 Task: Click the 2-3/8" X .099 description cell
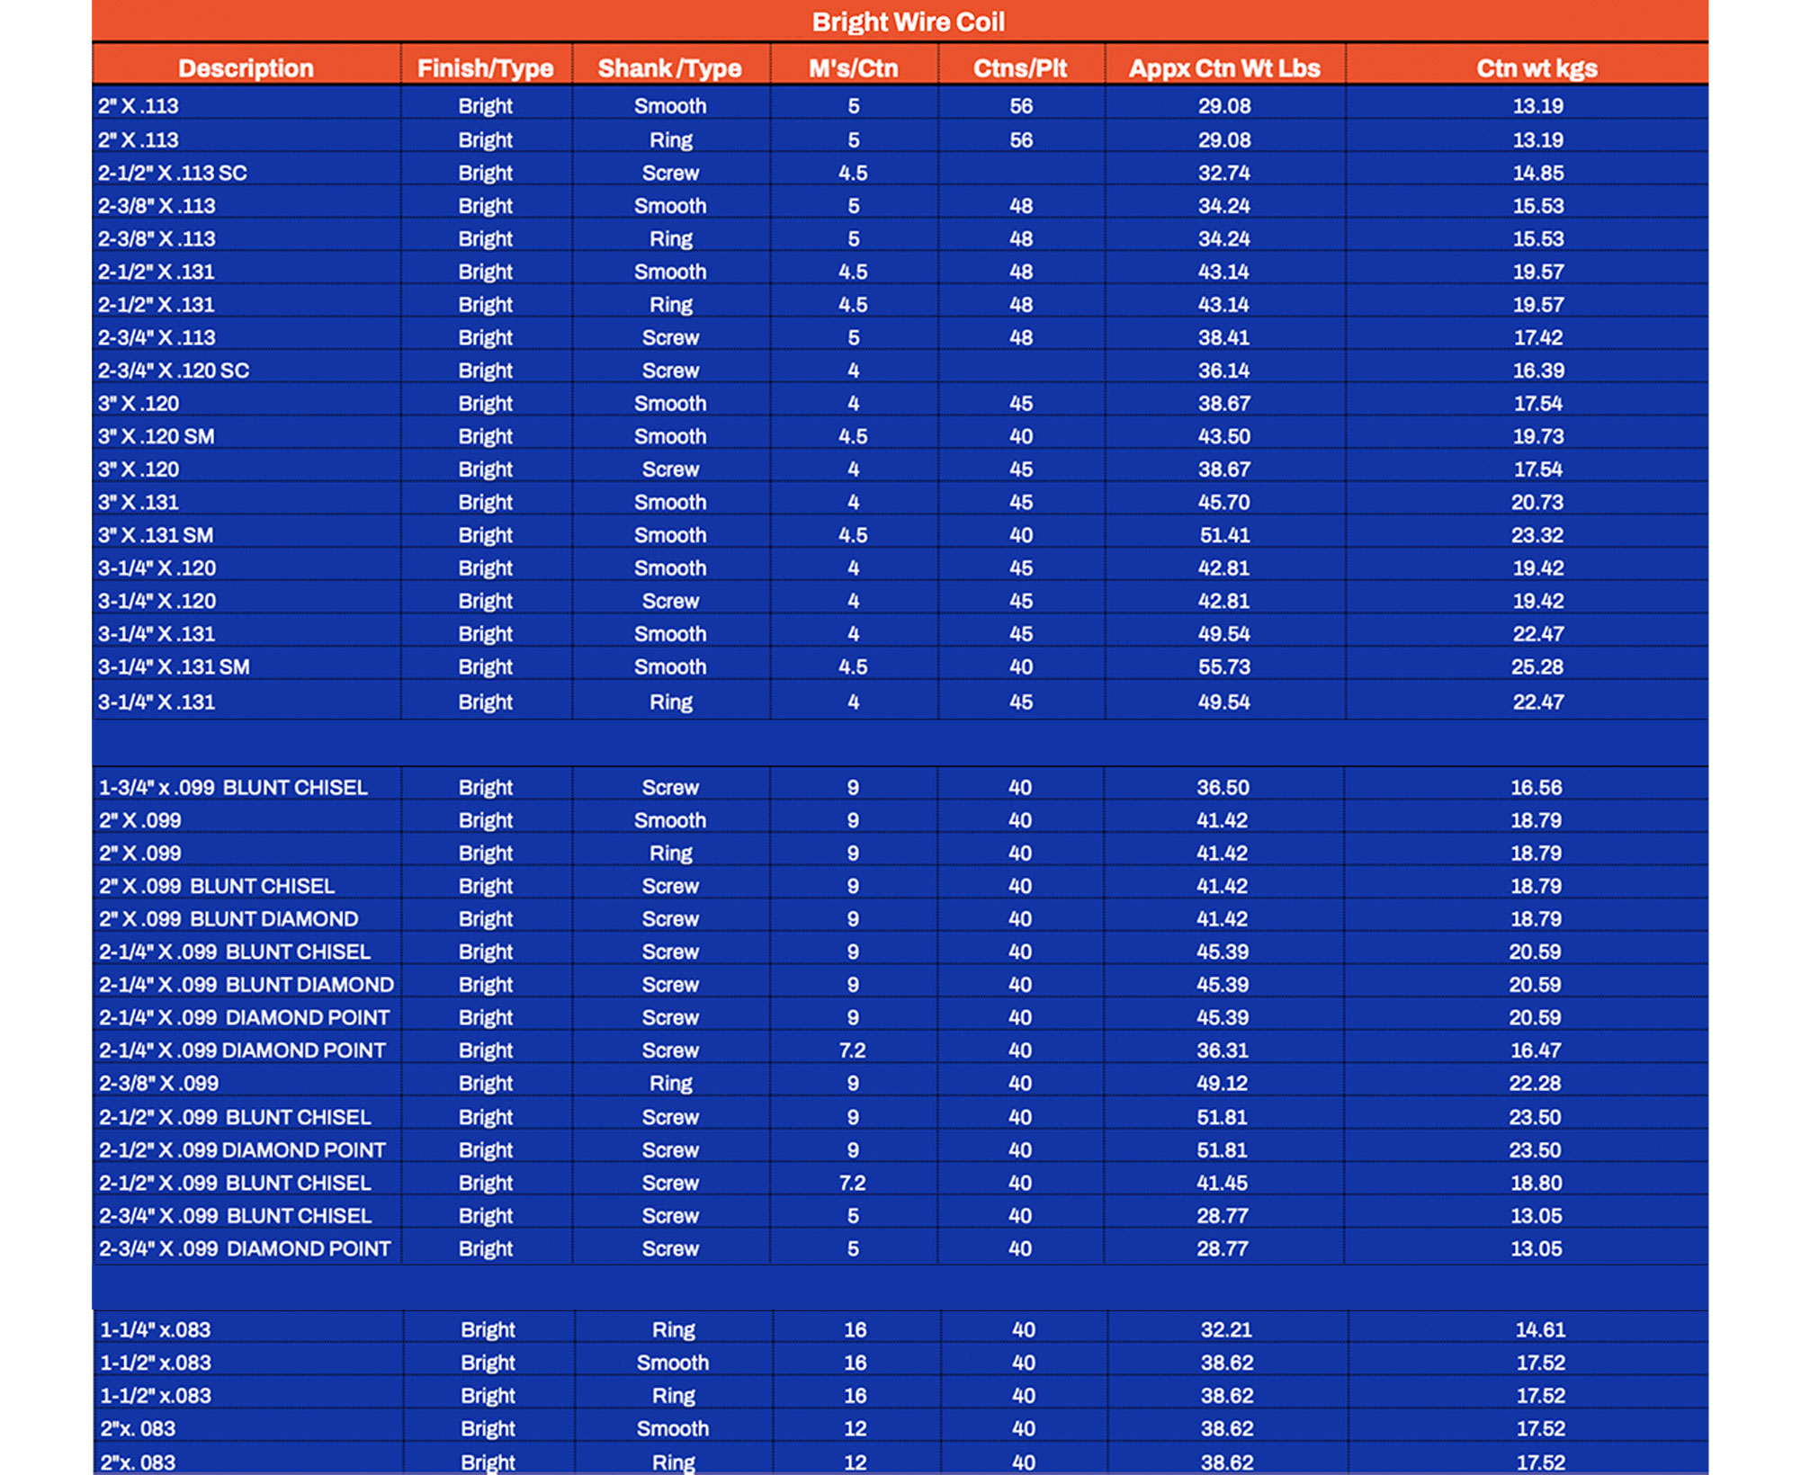coord(158,1083)
